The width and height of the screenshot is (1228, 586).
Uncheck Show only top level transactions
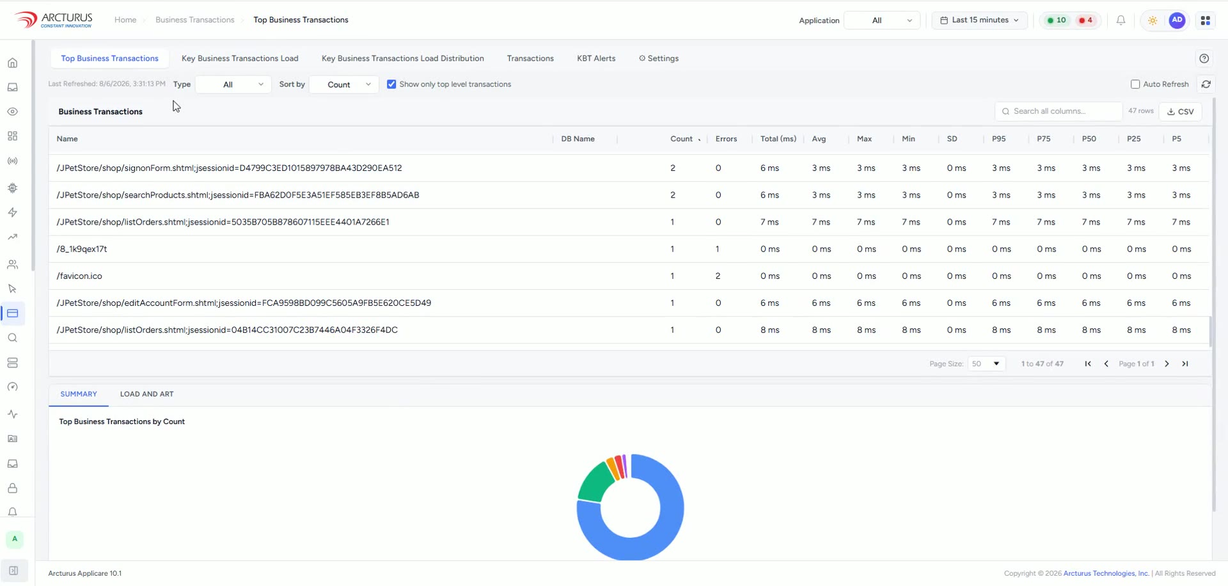391,84
